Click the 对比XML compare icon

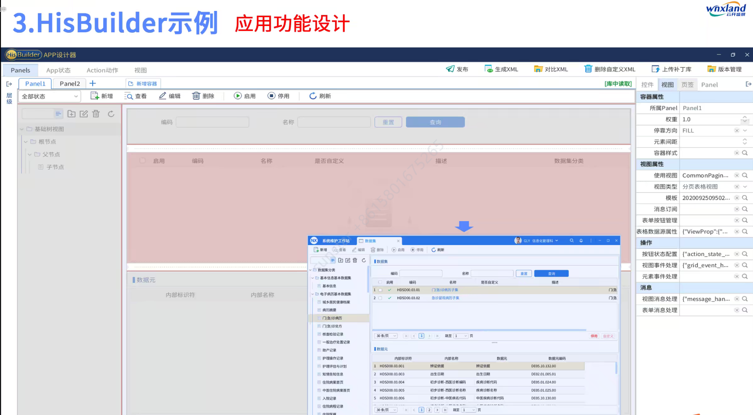tap(538, 69)
